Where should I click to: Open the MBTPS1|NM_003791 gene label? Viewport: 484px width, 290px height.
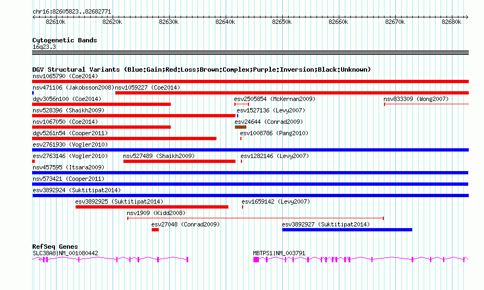[x=279, y=253]
